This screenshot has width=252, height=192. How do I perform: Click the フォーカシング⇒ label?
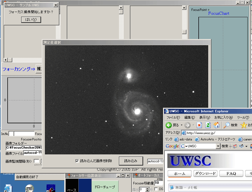[19, 69]
